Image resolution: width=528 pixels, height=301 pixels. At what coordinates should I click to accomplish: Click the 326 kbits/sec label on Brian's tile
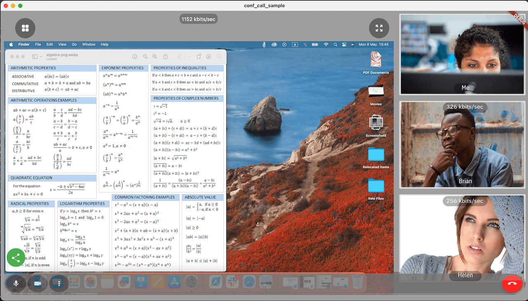[x=465, y=107]
